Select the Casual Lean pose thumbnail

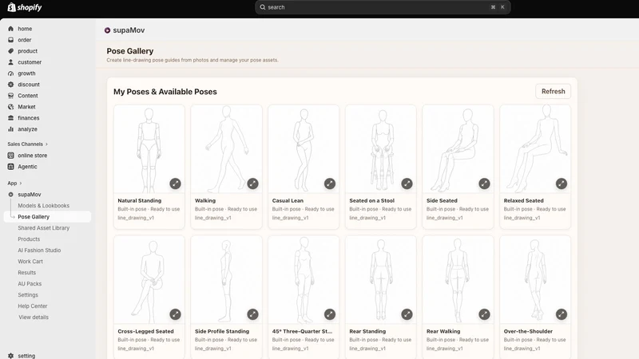pyautogui.click(x=304, y=149)
